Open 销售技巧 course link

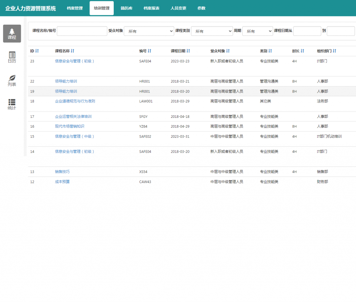(63, 172)
